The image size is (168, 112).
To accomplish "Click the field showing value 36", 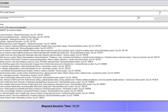I will click(145, 18).
